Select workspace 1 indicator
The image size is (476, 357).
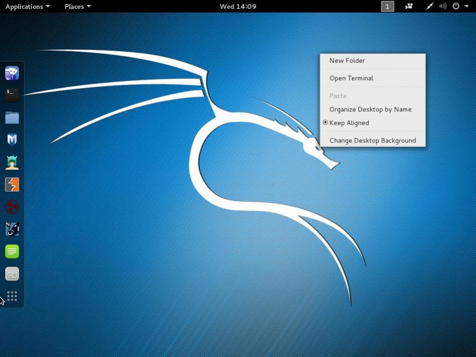coord(387,7)
